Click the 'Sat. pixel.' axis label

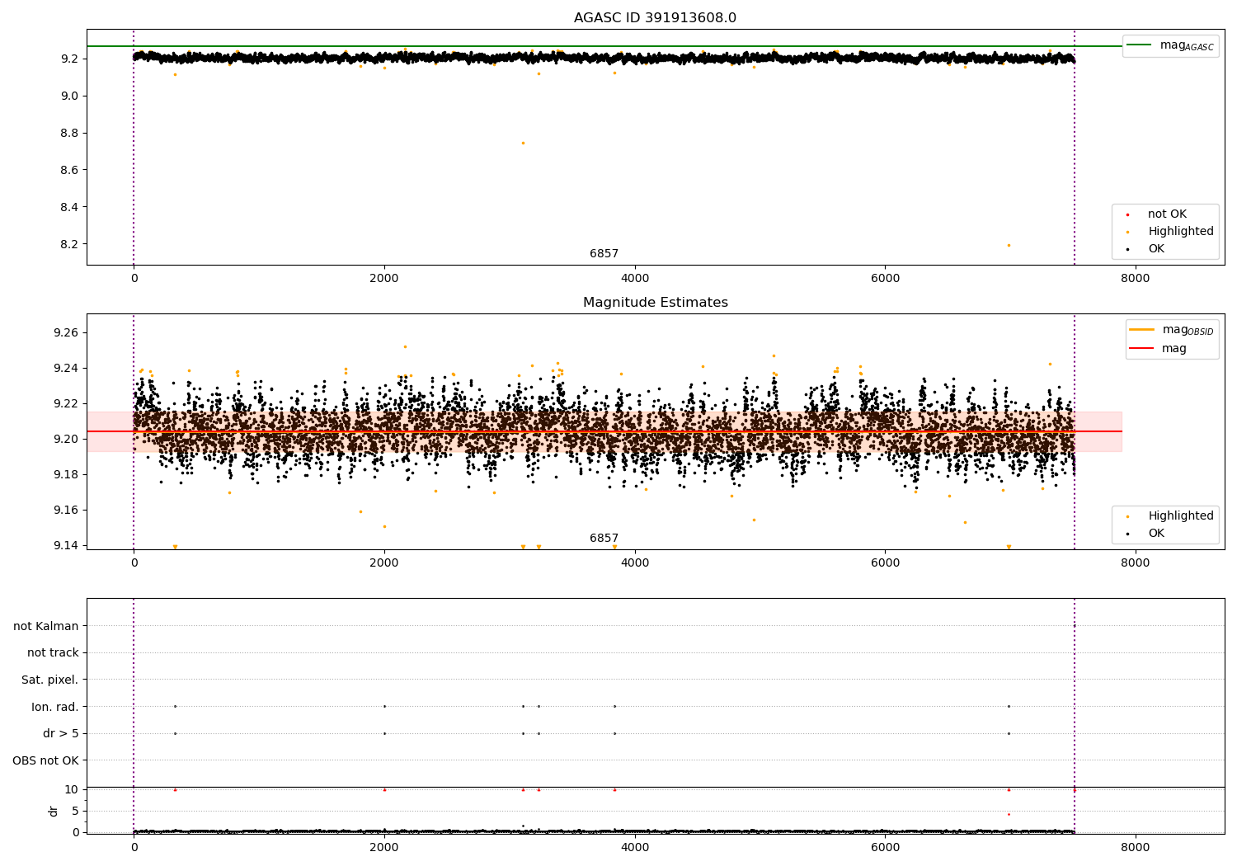coord(50,680)
